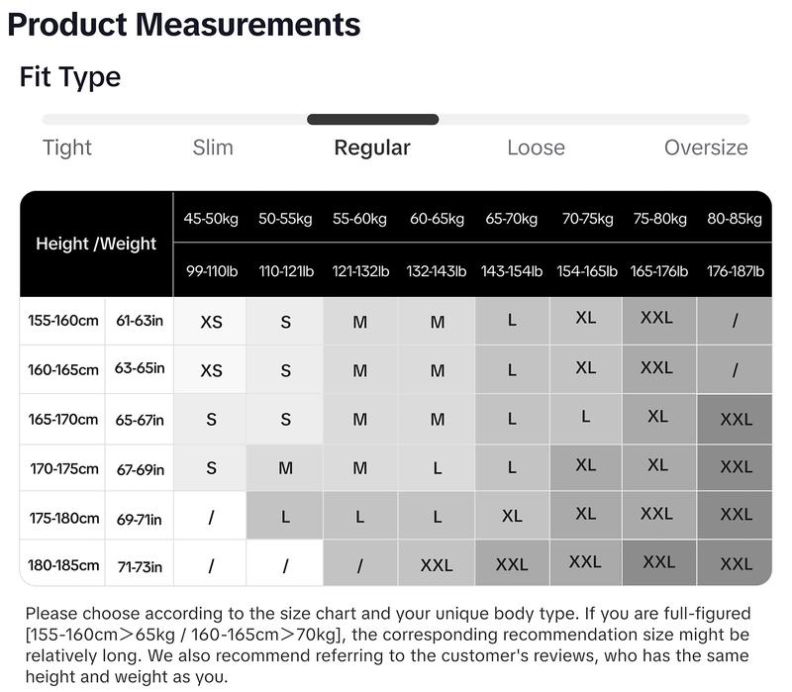Click the 67-69in height label
The width and height of the screenshot is (792, 692).
pyautogui.click(x=141, y=470)
